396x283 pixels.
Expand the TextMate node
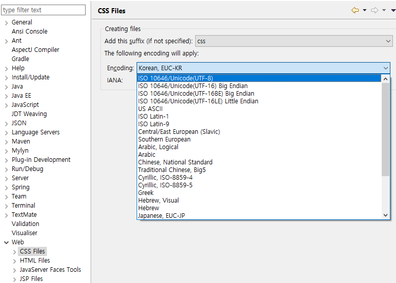[x=6, y=215]
